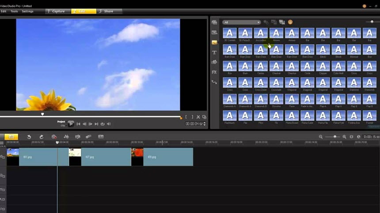380x213 pixels.
Task: Apply random effects to video track
Action: pos(282,22)
